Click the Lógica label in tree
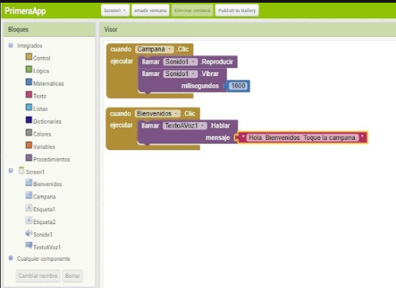 pos(41,71)
